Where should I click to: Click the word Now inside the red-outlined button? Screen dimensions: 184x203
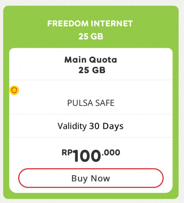100,178
